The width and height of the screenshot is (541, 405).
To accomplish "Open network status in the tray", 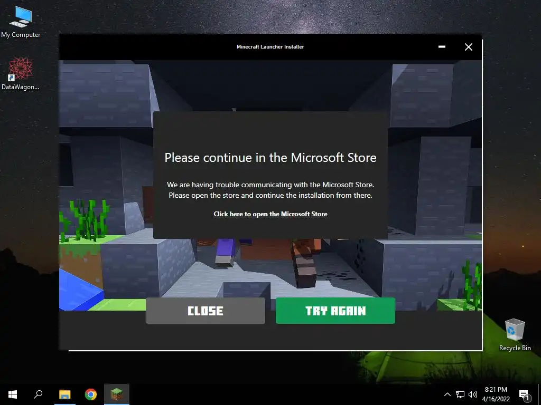I will pos(460,394).
